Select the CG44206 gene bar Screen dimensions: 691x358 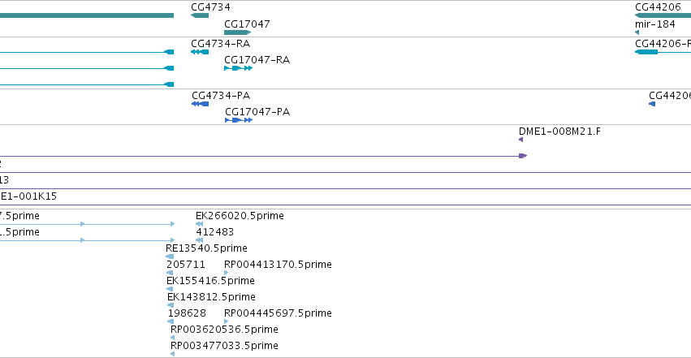663,15
